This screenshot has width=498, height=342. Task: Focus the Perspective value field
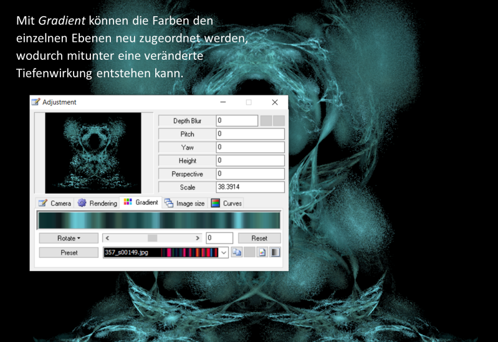(x=251, y=174)
